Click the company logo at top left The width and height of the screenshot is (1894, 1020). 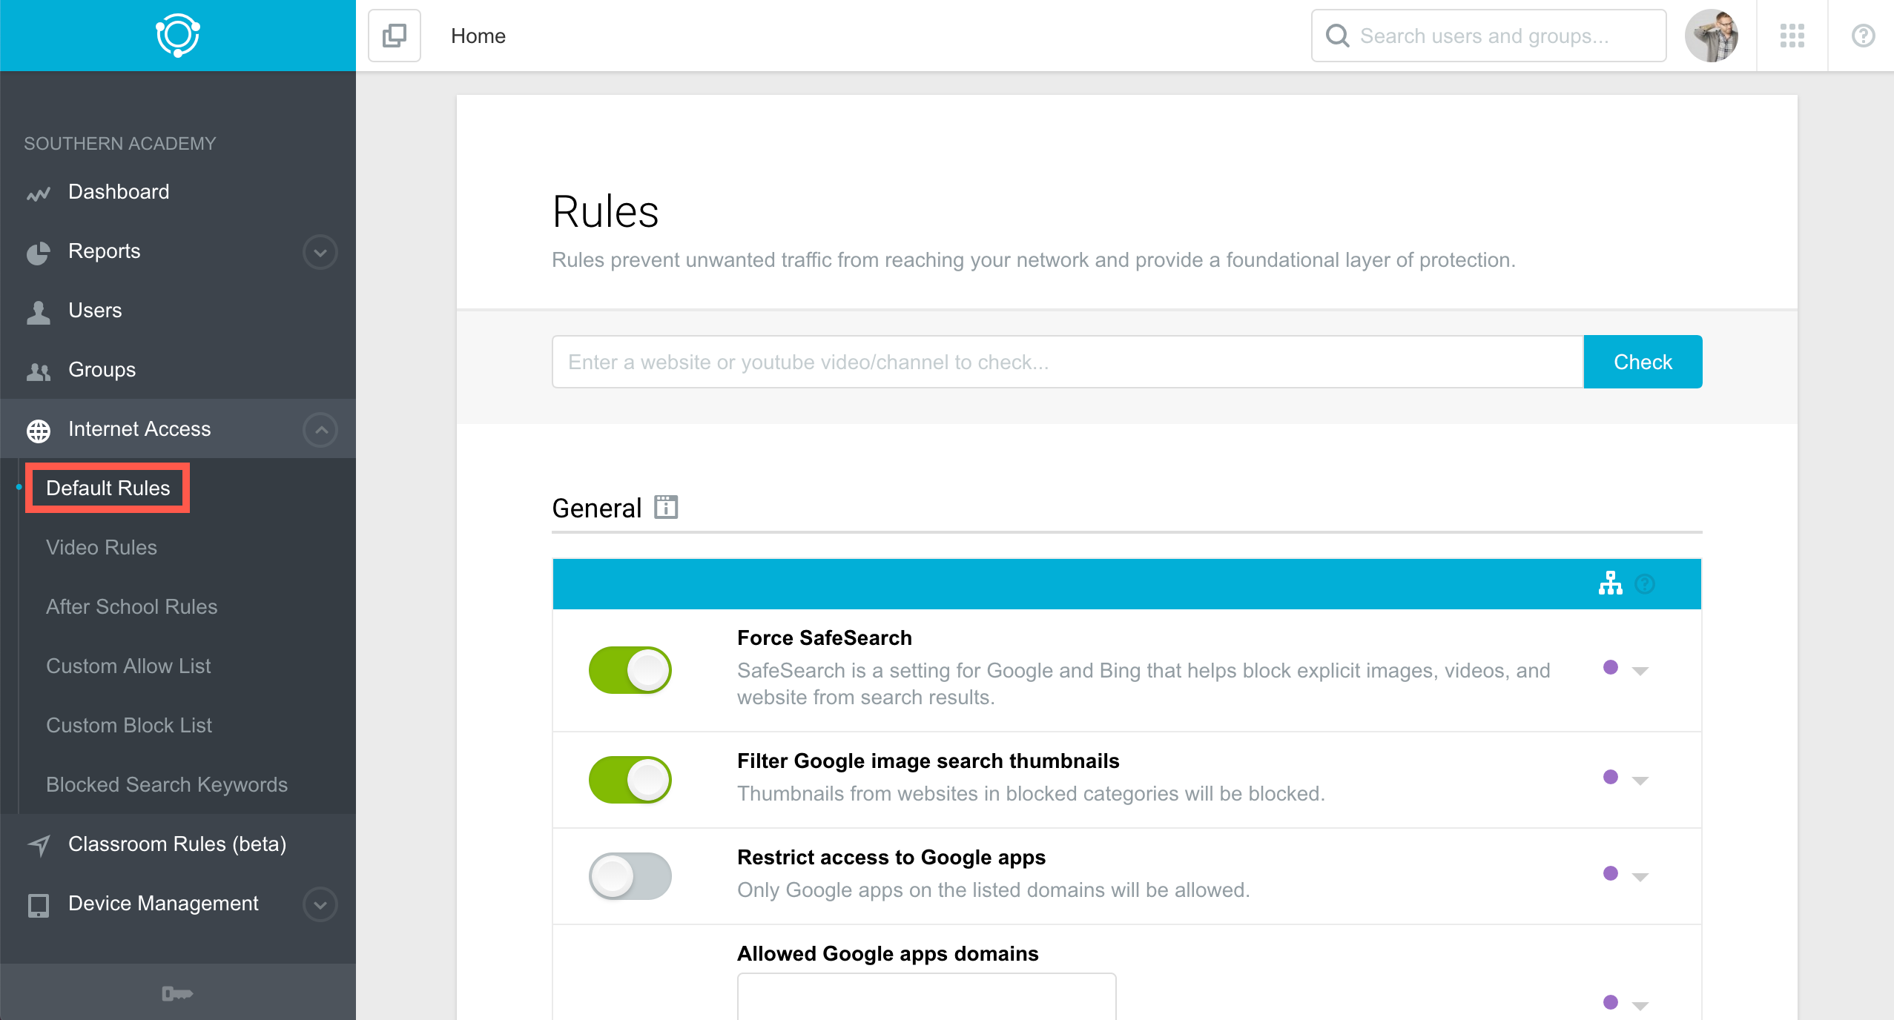pos(178,36)
